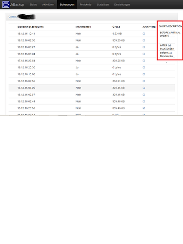Open the backup from 16.12.16 04:06

tap(26, 88)
